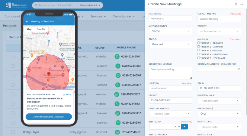Open the Related Deal search dropdown
Viewport: 247px width, 136px height.
pyautogui.click(x=220, y=127)
